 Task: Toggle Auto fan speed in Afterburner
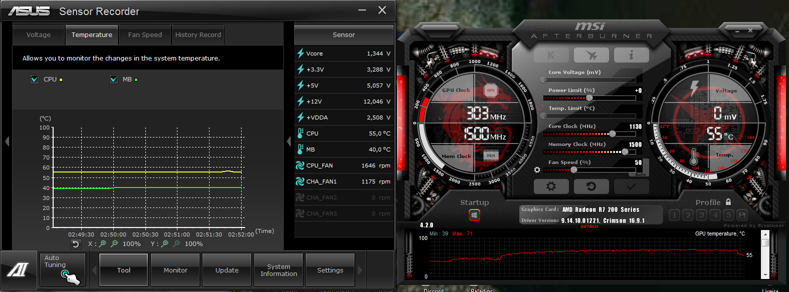641,174
